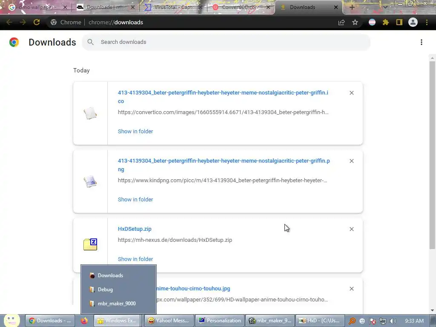Click the Downloads Chrome taskbar button
This screenshot has width=436, height=327.
[50, 321]
